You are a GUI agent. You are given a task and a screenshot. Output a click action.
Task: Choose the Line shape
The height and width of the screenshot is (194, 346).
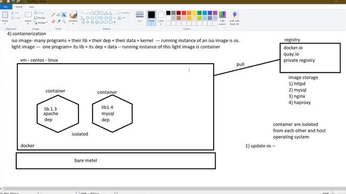83,13
